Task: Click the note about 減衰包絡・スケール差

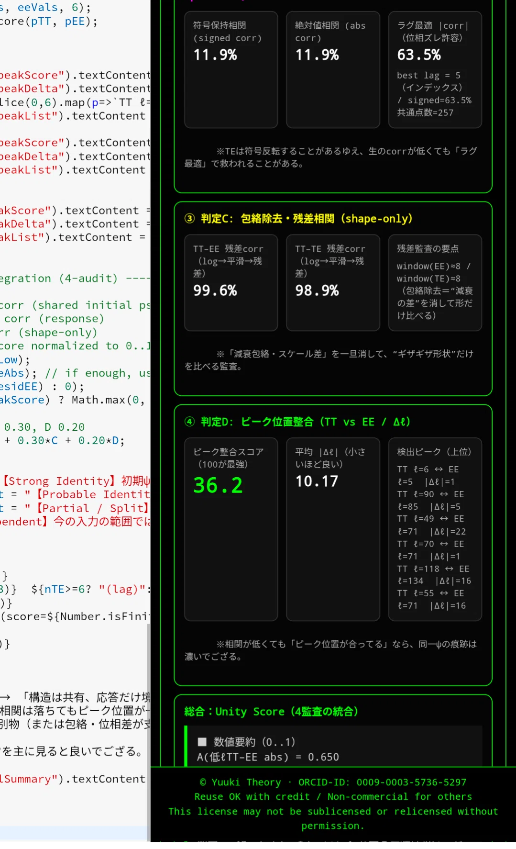Action: pyautogui.click(x=329, y=360)
